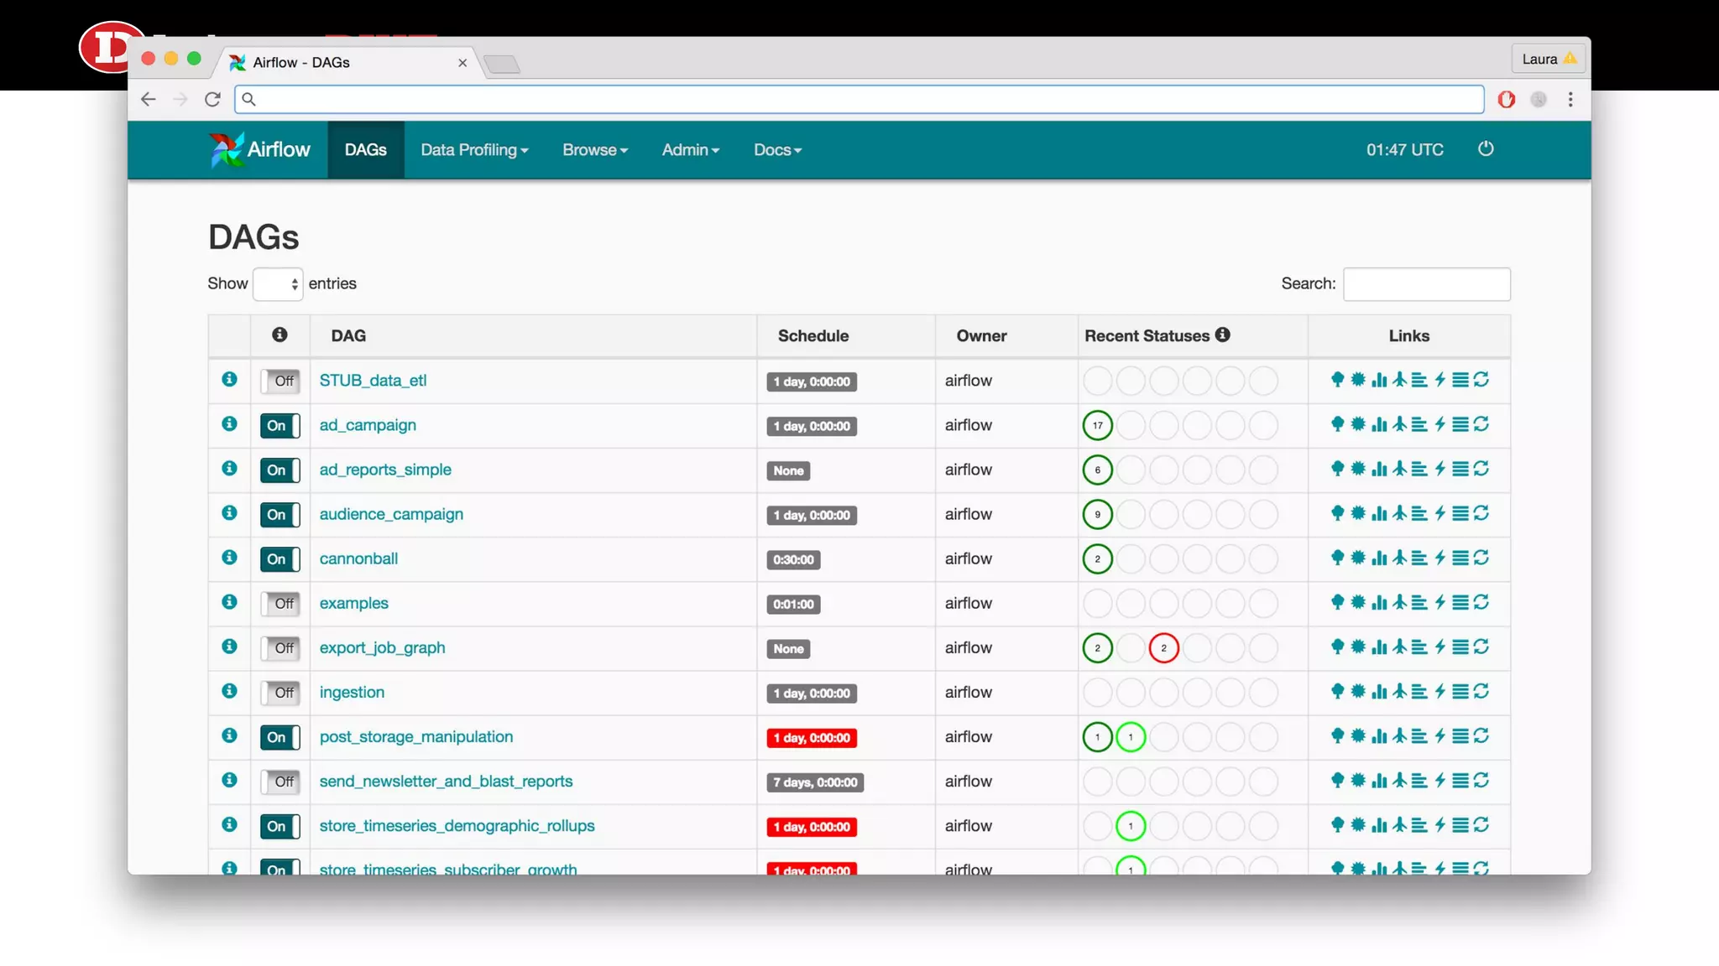
Task: Open Task Duration chart for examples
Action: [1378, 602]
